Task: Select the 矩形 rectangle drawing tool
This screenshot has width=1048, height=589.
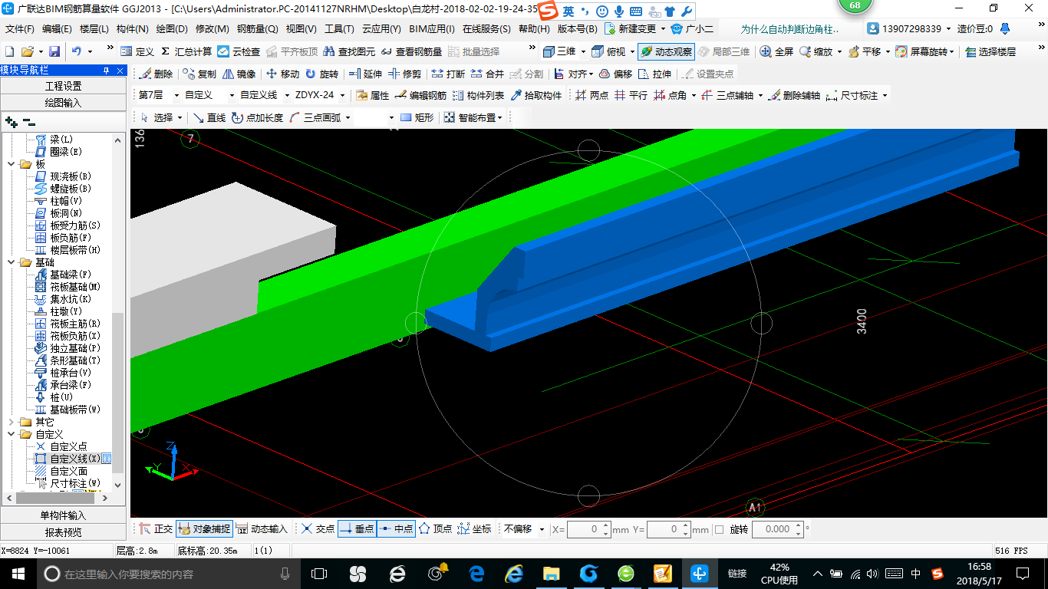Action: (417, 117)
